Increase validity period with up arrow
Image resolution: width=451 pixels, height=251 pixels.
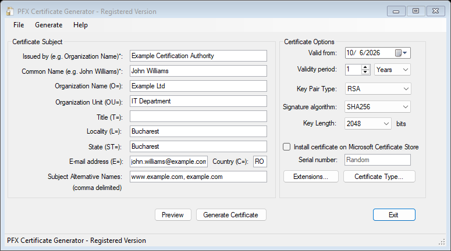pyautogui.click(x=365, y=67)
